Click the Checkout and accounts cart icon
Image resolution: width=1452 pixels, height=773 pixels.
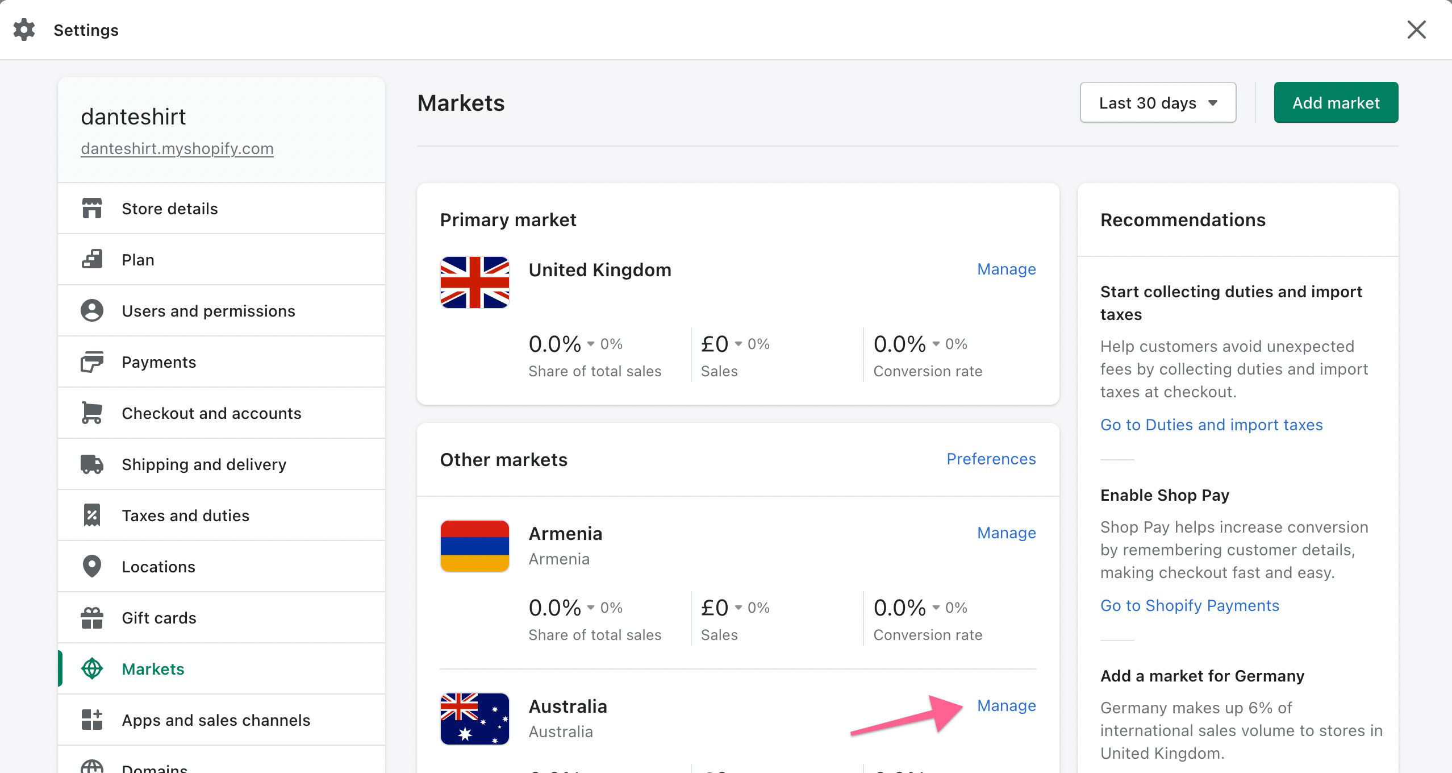pos(92,413)
